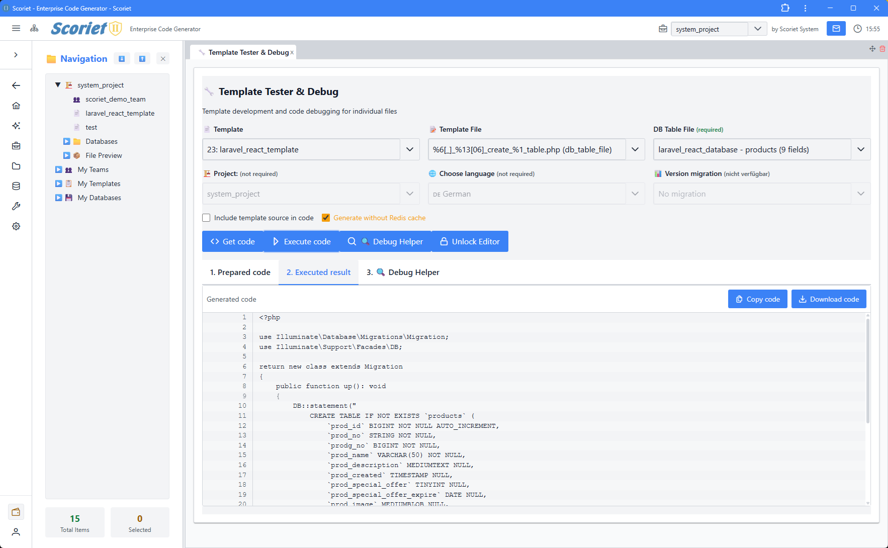Open the DB Table File dropdown
888x548 pixels.
(x=860, y=149)
